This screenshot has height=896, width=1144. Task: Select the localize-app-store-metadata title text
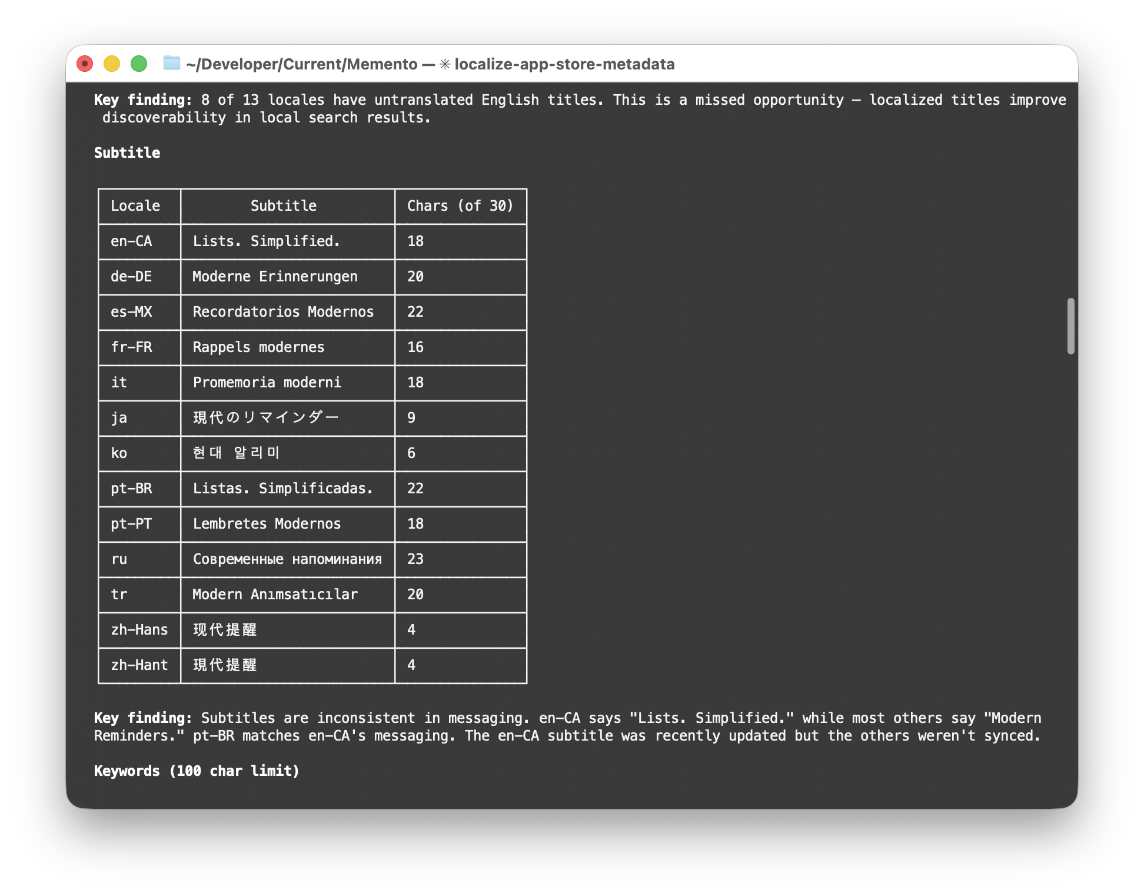click(x=565, y=64)
